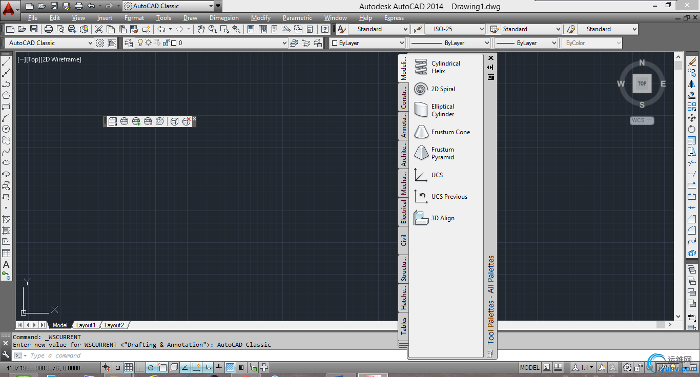The image size is (700, 377).
Task: Open the Parametric menu
Action: (x=297, y=18)
